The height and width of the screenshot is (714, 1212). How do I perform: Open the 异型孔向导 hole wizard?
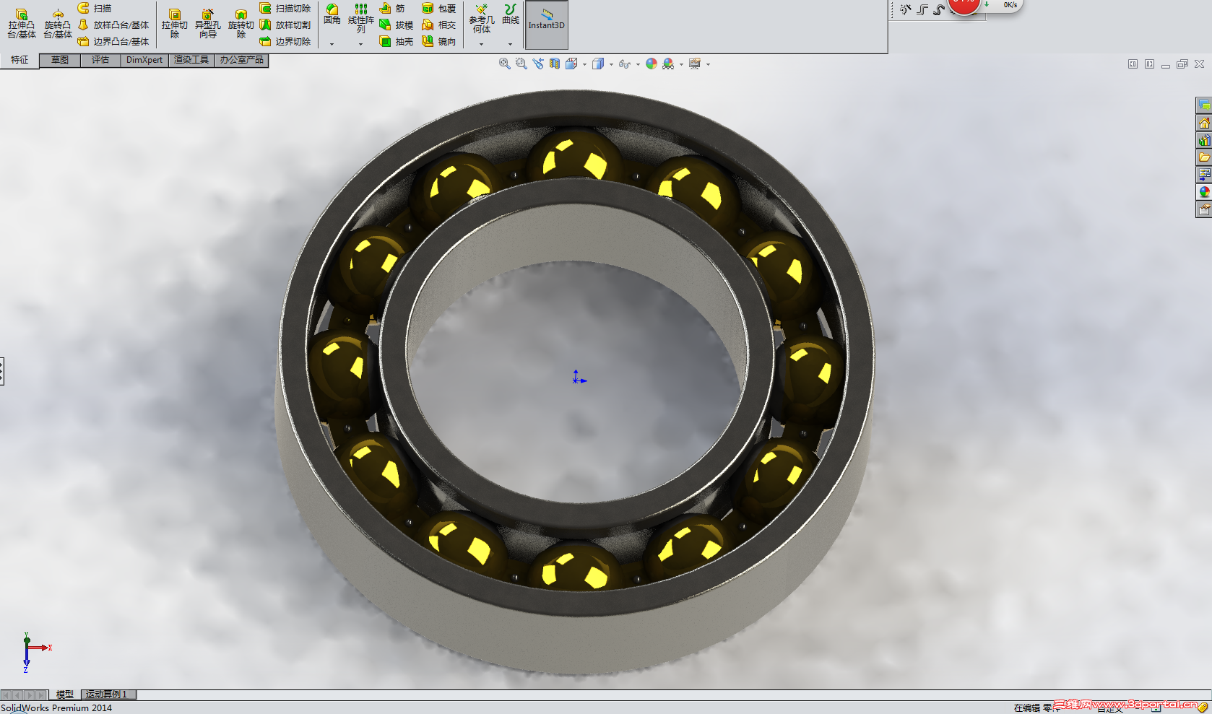[208, 24]
